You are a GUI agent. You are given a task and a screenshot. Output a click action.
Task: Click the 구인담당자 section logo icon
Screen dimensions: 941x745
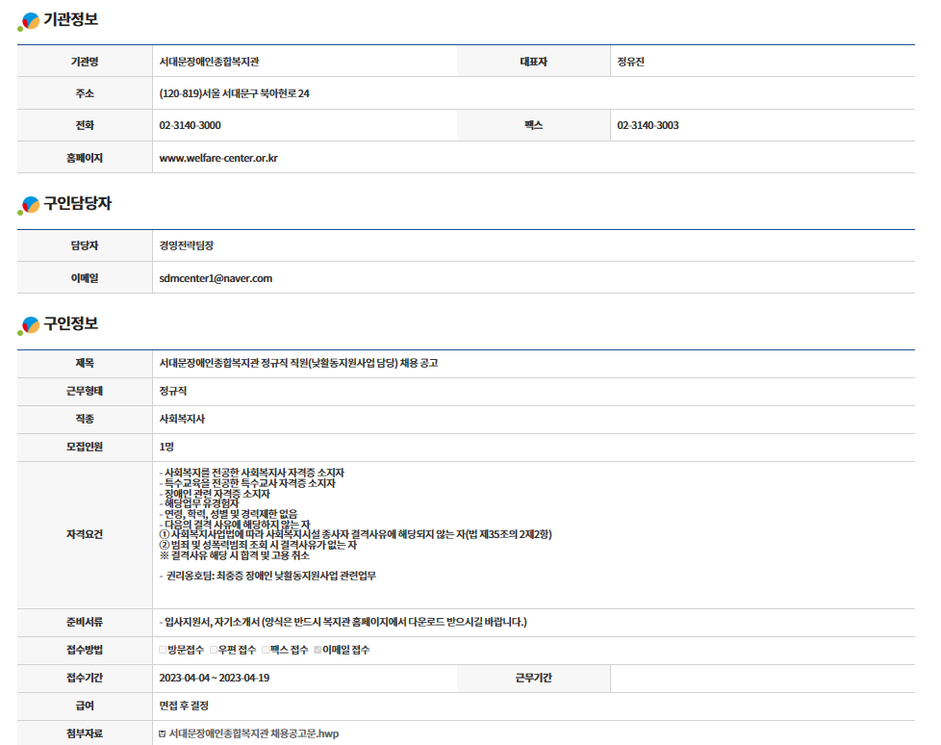[x=28, y=205]
